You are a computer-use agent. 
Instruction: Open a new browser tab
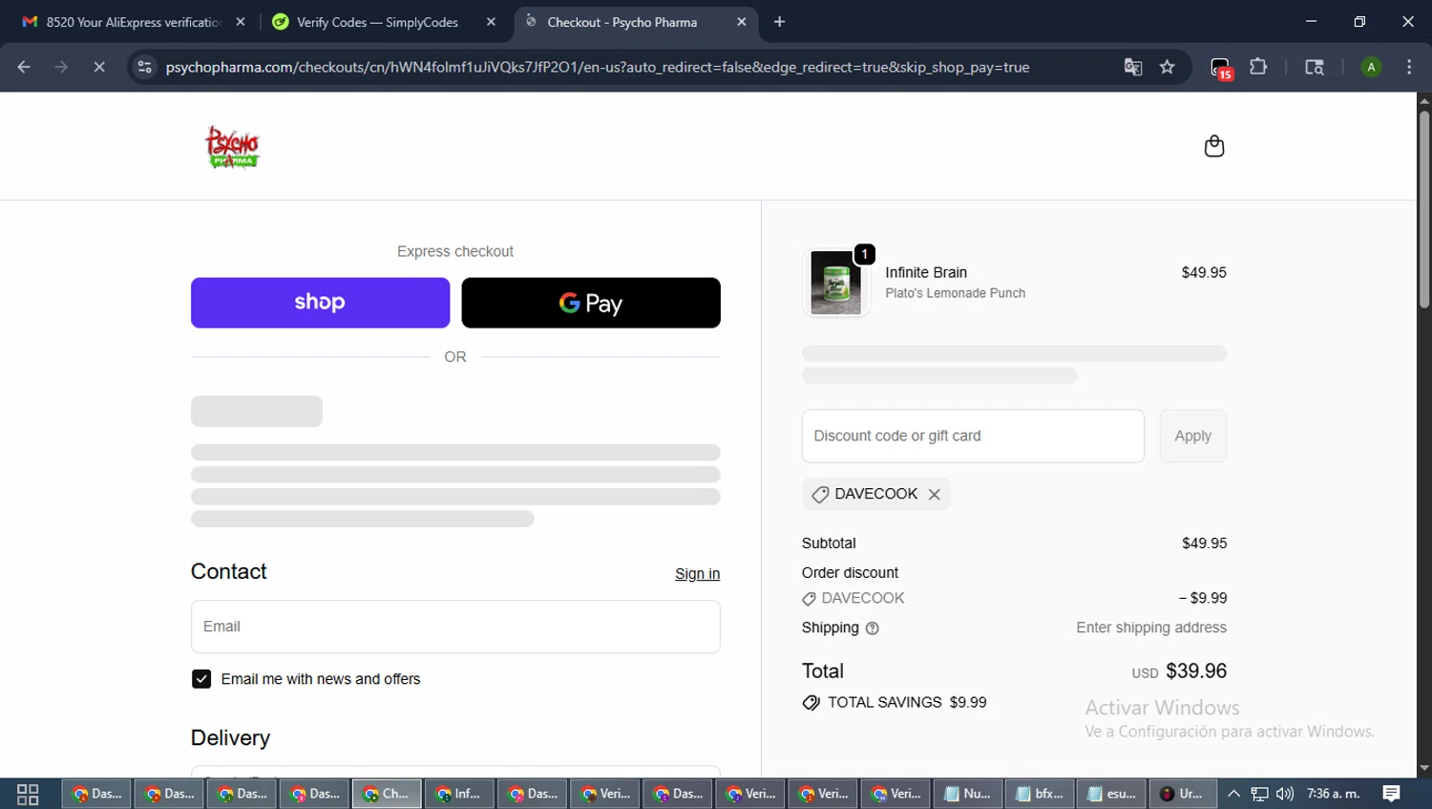779,22
